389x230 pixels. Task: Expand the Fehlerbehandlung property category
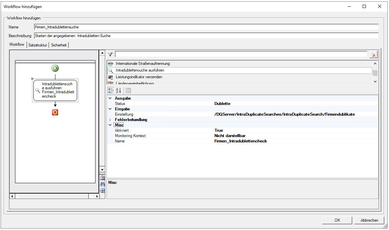point(110,120)
